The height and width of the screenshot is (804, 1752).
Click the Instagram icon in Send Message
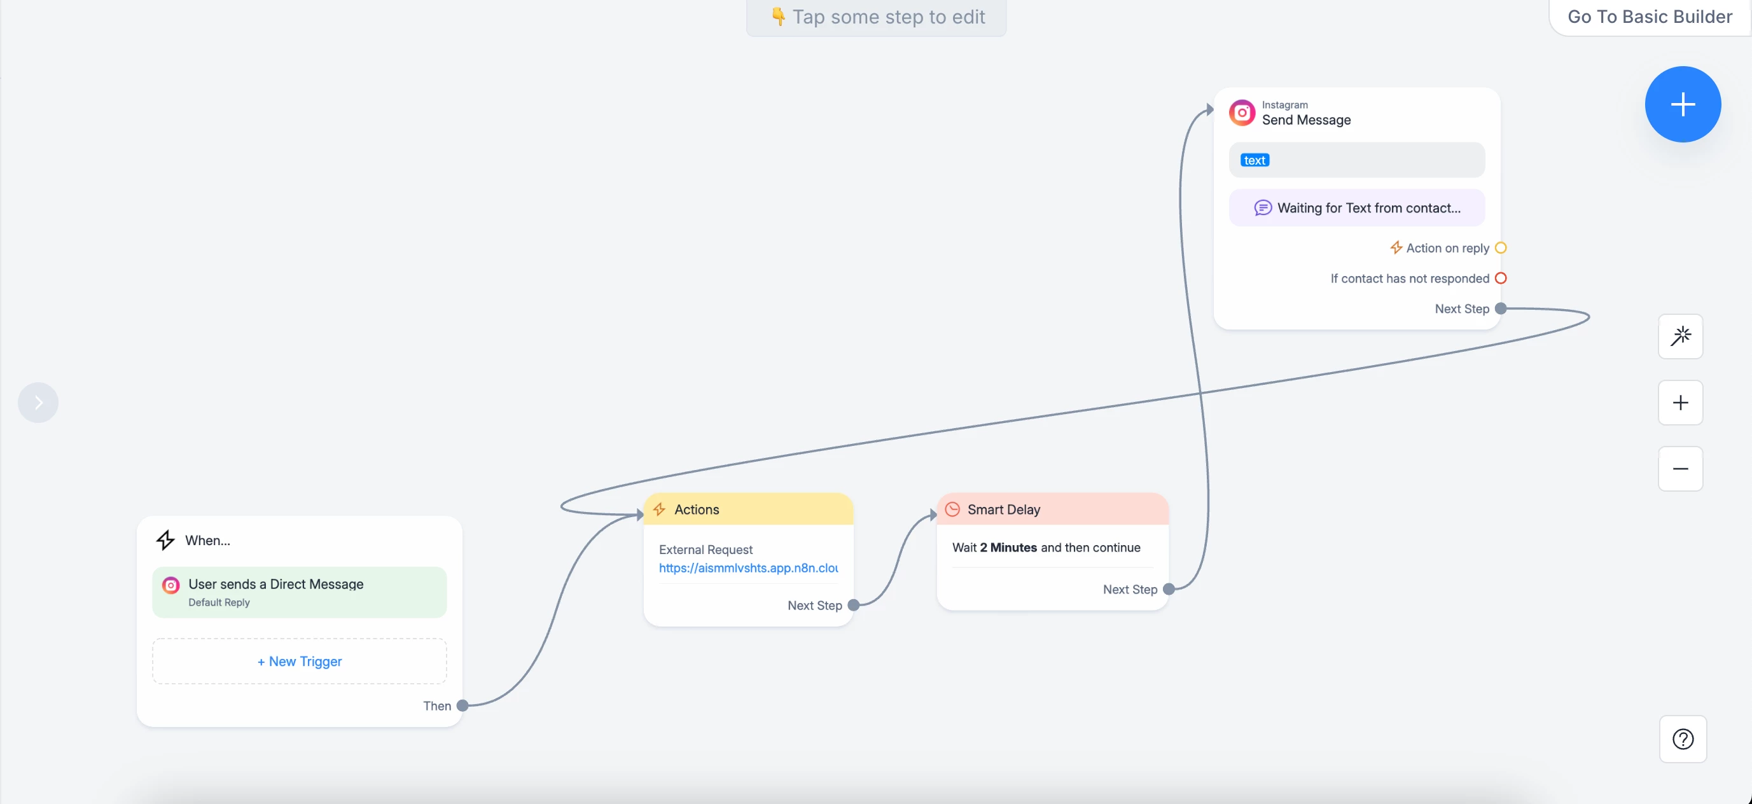[1241, 113]
